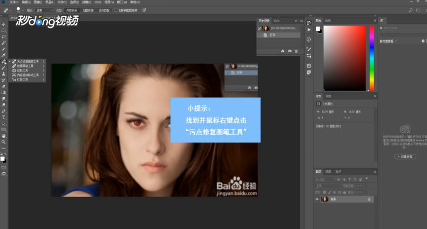Viewport: 427px width, 229px height.
Task: Open the Info panel dock icon
Action: (x=309, y=40)
